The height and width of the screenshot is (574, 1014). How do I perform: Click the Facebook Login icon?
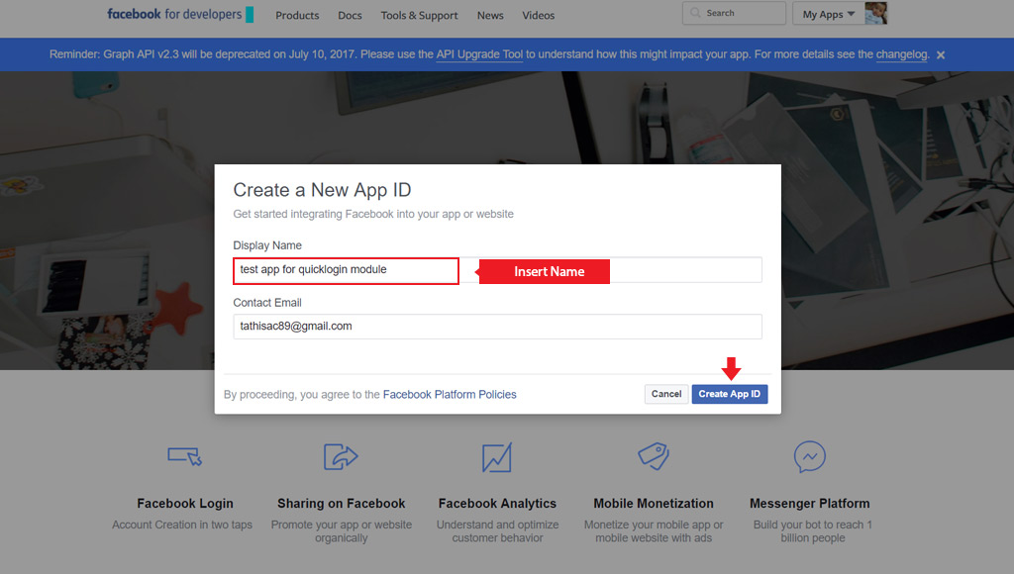click(x=185, y=456)
